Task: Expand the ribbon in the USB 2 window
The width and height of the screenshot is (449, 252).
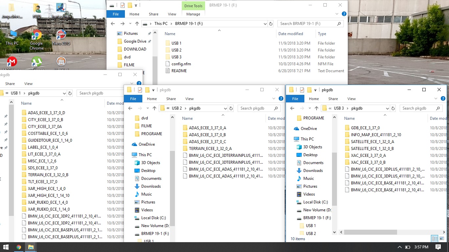Action: click(x=274, y=98)
